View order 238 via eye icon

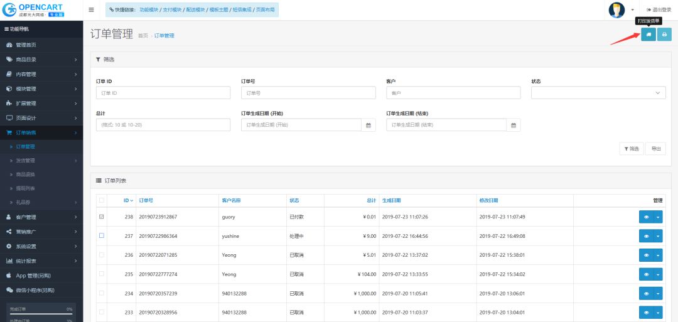[647, 217]
